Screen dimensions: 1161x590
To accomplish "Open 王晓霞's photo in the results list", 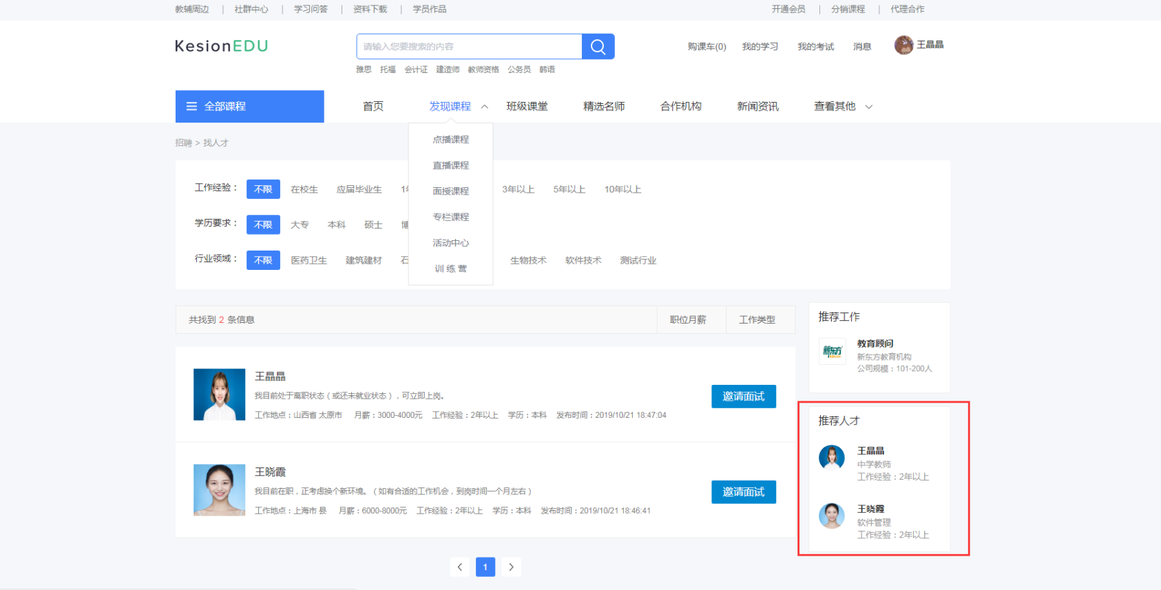I will point(219,490).
